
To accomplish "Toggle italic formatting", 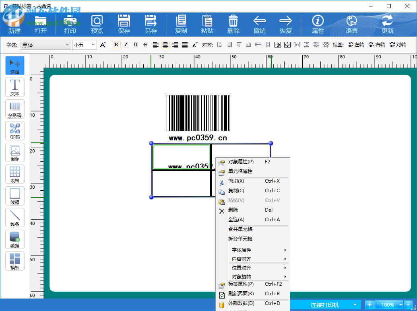I will pyautogui.click(x=126, y=45).
